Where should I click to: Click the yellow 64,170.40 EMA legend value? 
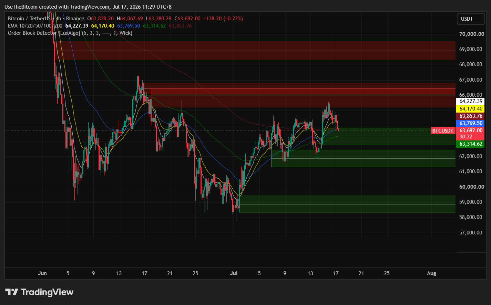click(x=103, y=26)
